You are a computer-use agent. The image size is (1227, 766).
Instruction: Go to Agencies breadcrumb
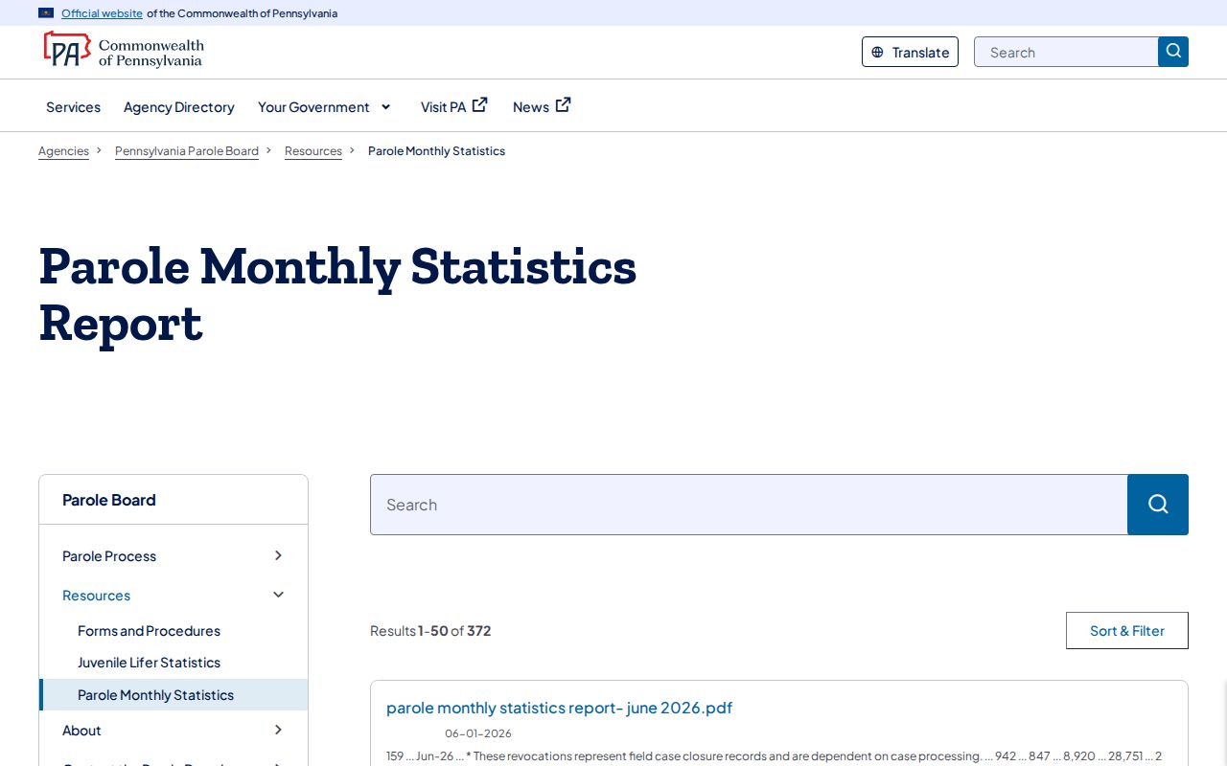click(x=63, y=151)
